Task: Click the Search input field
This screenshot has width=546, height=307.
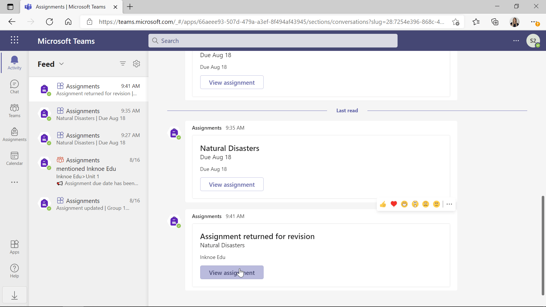Action: (x=273, y=40)
